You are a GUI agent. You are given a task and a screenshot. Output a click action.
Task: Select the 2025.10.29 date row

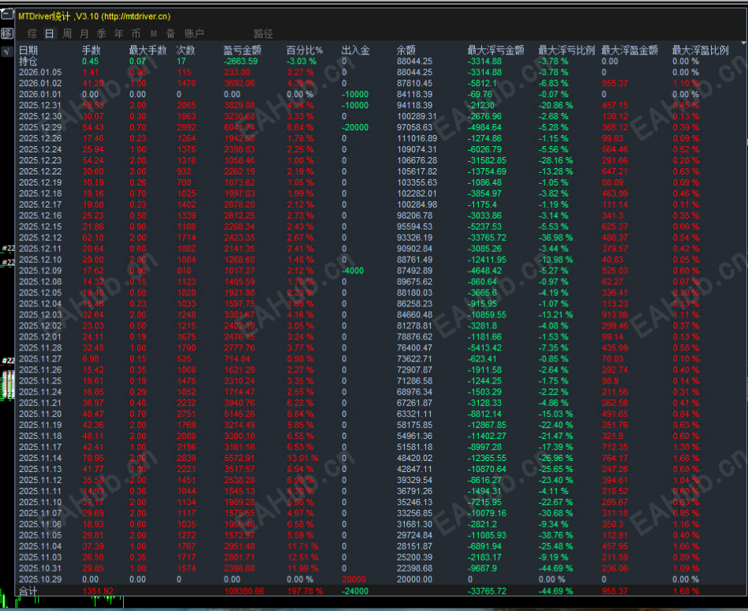40,579
